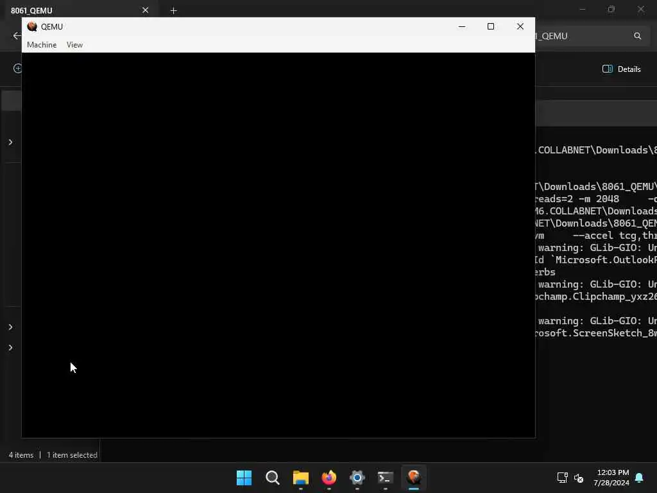Expand the top navigation tree chevron
Screen dimensions: 657x493
pyautogui.click(x=10, y=142)
